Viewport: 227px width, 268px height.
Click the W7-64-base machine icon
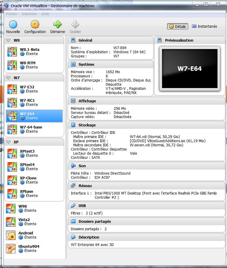[x=12, y=129]
